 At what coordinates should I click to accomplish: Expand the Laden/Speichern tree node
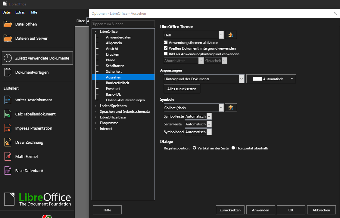95,106
